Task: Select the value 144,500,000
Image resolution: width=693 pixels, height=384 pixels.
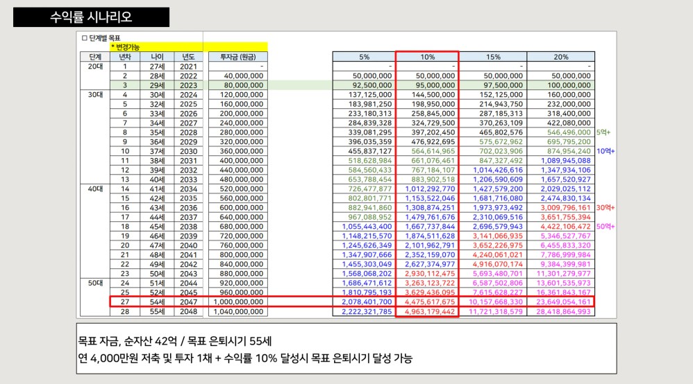Action: point(433,95)
